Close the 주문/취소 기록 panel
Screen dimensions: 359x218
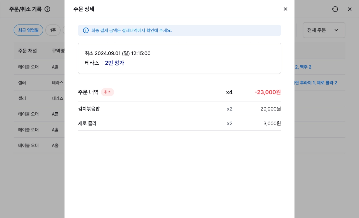pos(350,9)
